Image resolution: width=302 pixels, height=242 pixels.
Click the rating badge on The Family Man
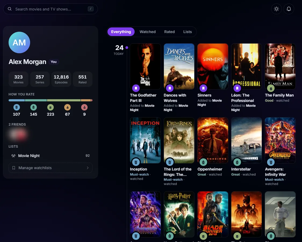pyautogui.click(x=271, y=88)
